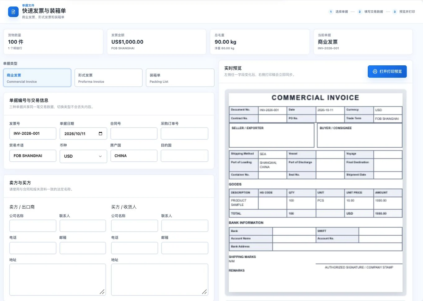Click the buyer (买方) 公司名称 field
Viewport: 423px width, 301px height.
pos(135,226)
